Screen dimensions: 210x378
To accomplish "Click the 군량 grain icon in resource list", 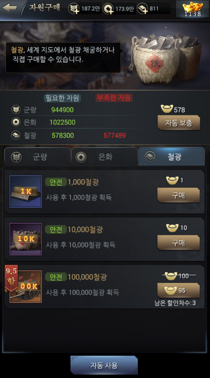I will [x=16, y=110].
